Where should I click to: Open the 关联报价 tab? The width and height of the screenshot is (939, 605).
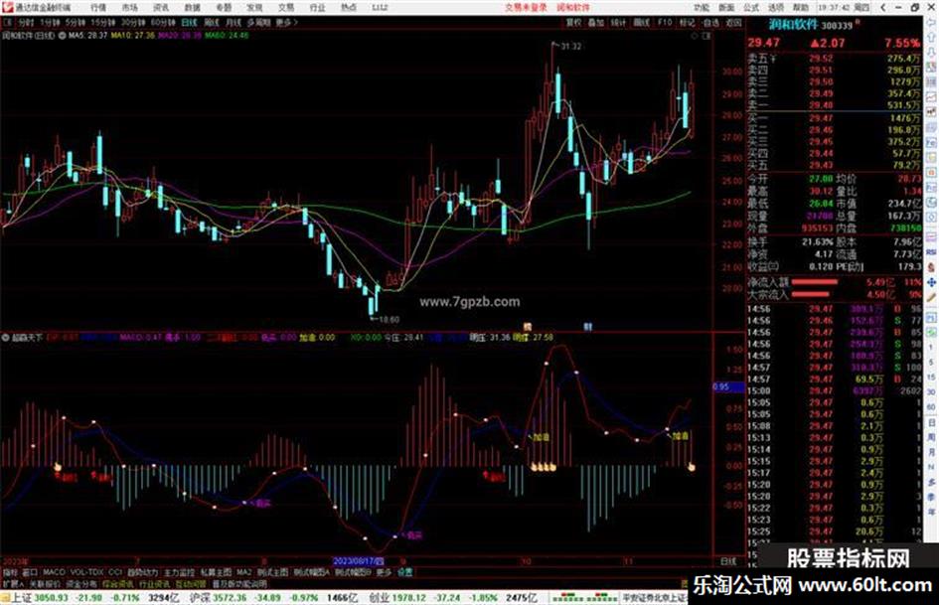point(45,584)
